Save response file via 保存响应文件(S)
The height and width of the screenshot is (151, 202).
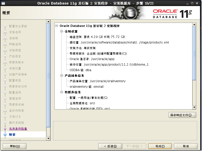pos(182,115)
